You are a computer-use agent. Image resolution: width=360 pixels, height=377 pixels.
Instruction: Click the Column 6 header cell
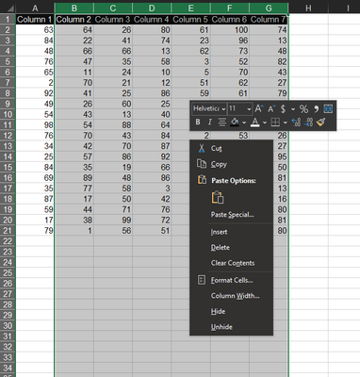(x=230, y=20)
